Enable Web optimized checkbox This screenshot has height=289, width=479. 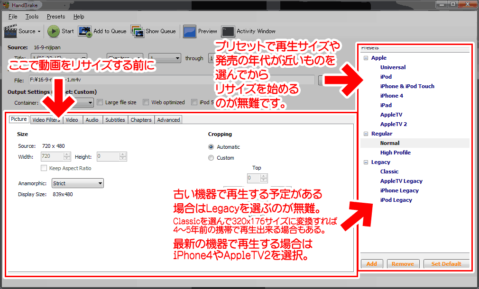(x=146, y=102)
